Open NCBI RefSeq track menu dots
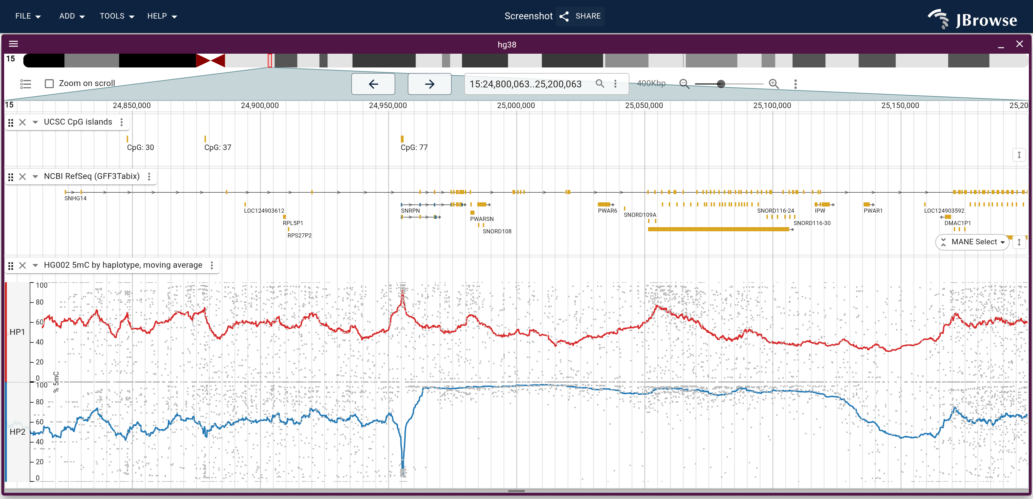The height and width of the screenshot is (499, 1033). coord(149,176)
